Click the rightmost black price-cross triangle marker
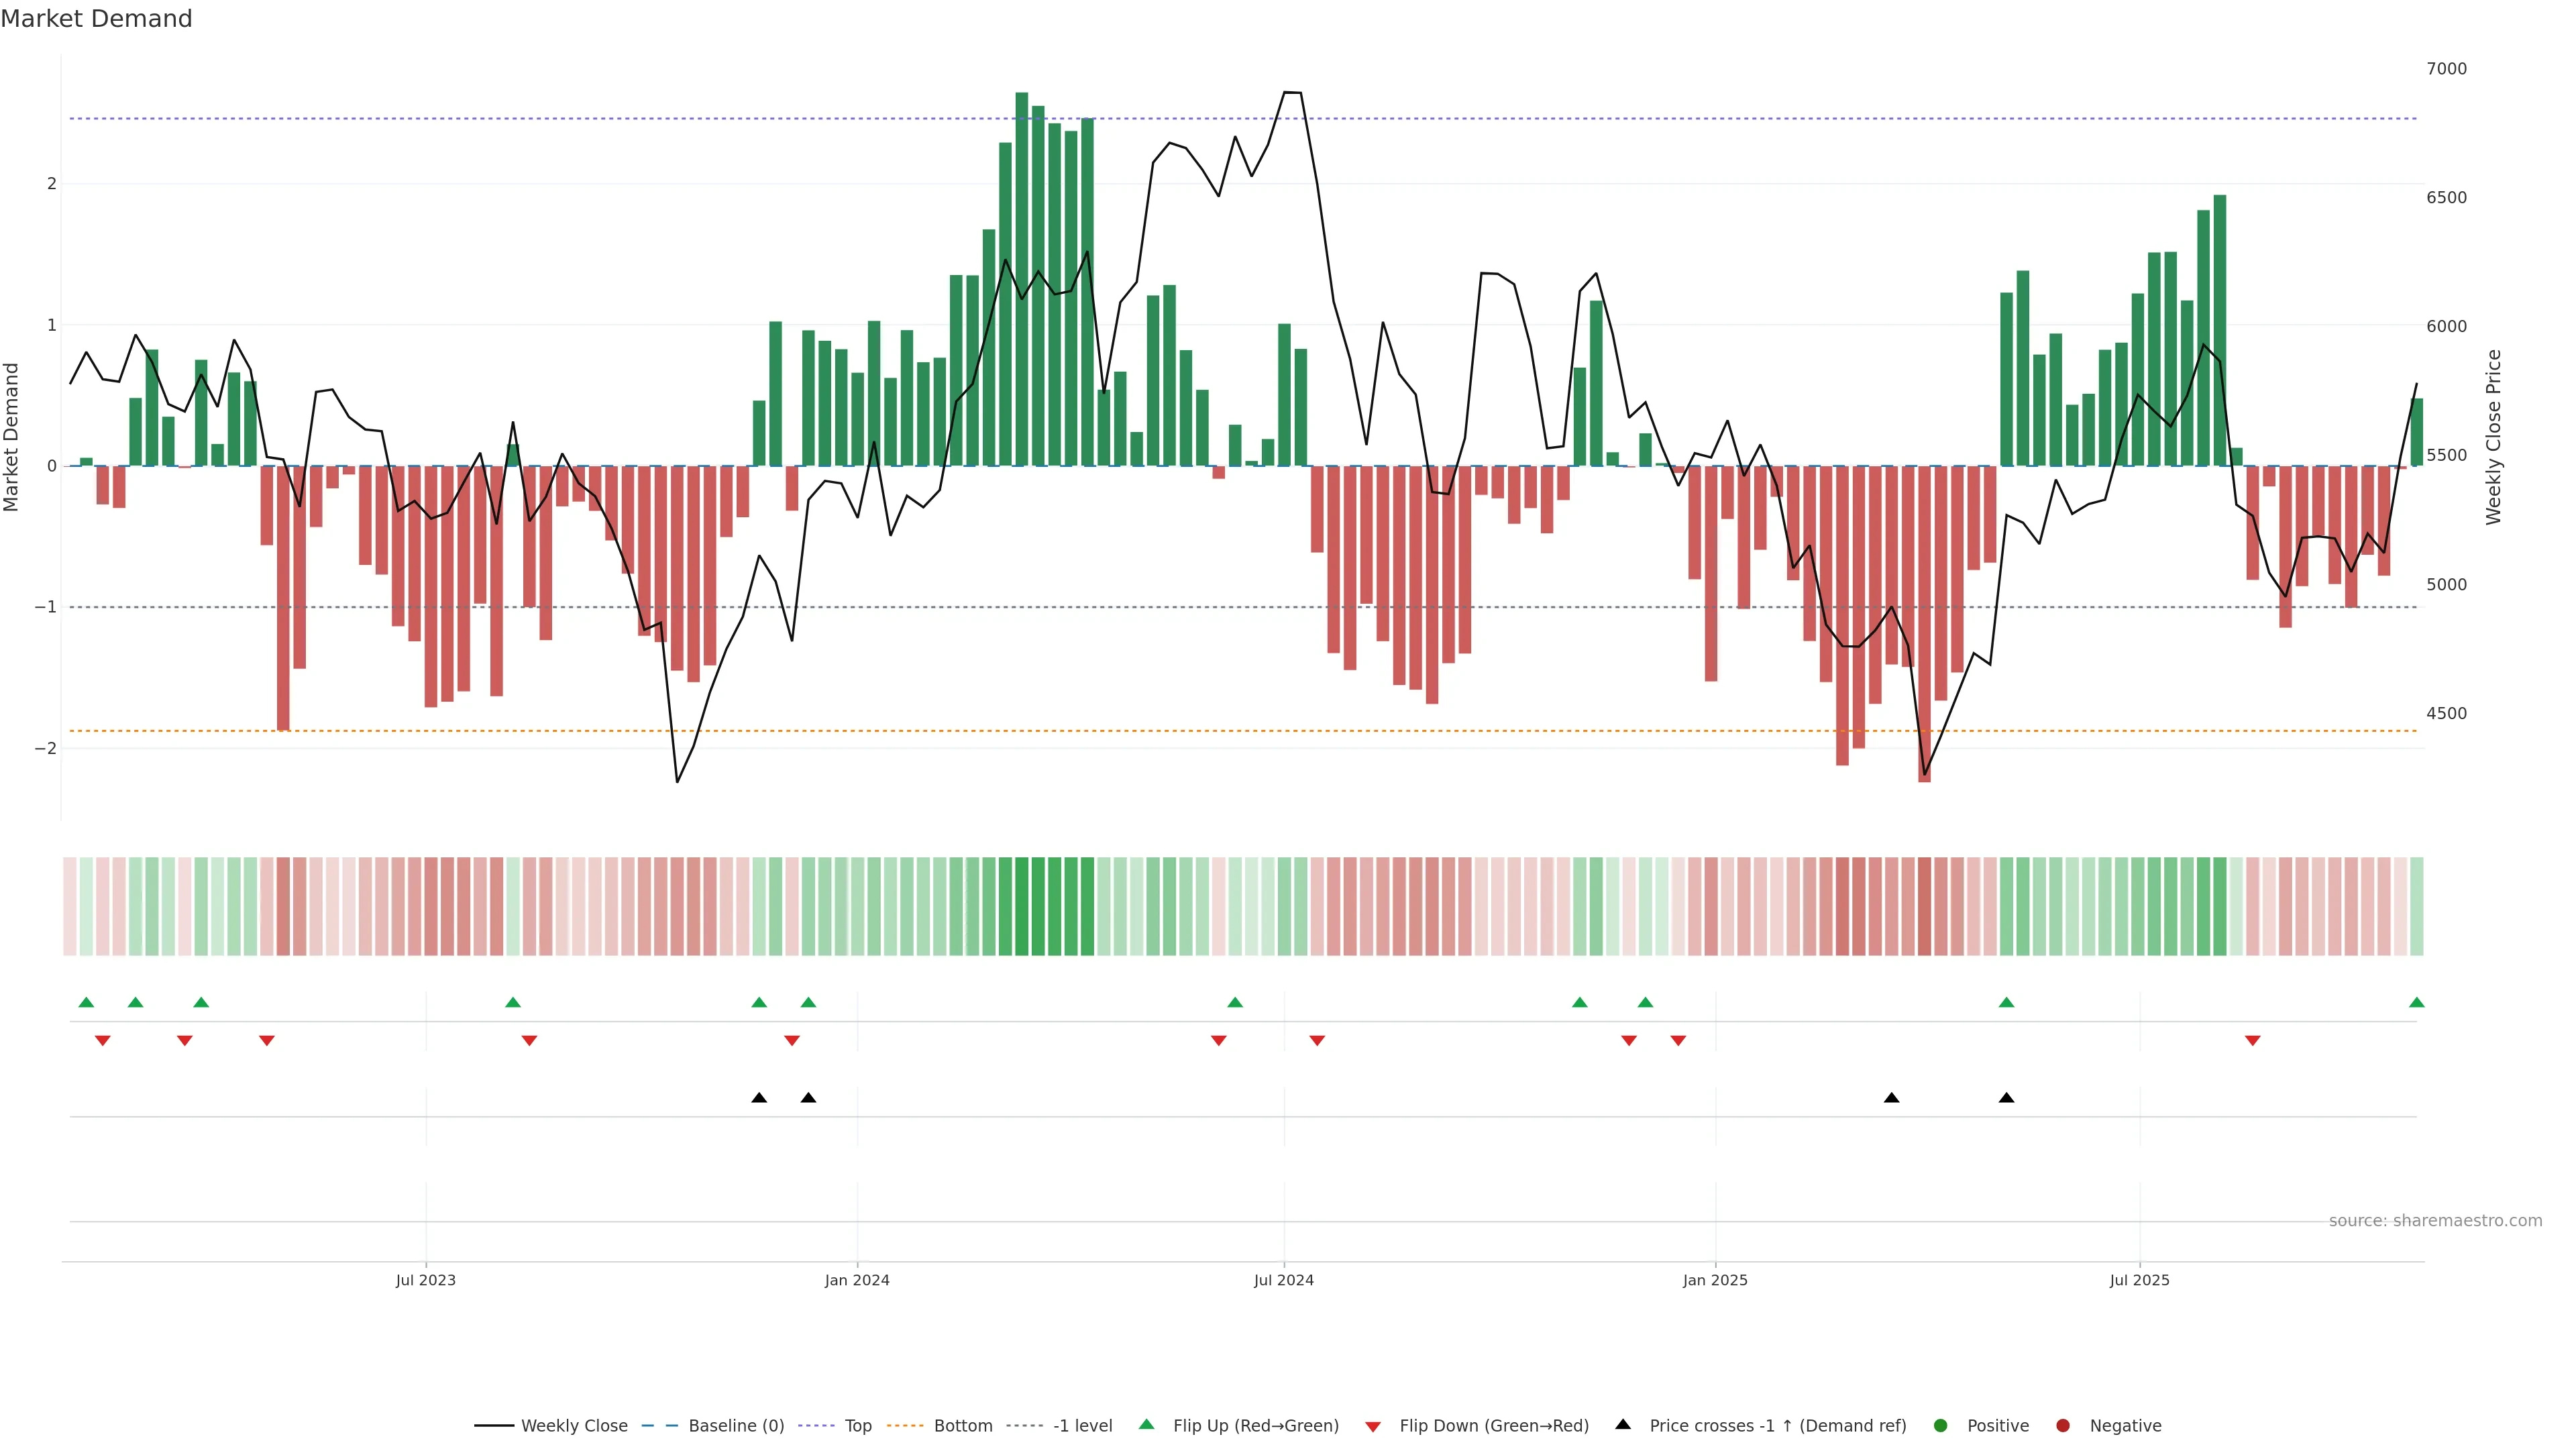The width and height of the screenshot is (2576, 1449). coord(2006,1098)
